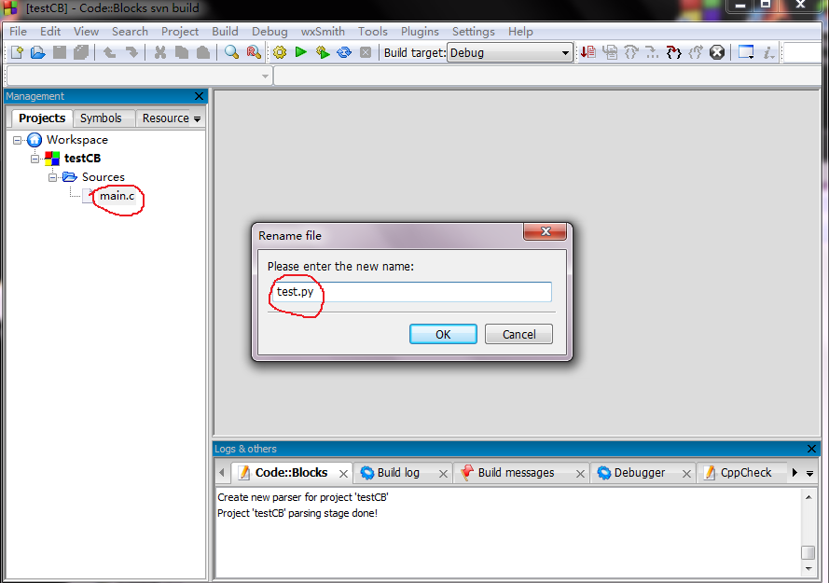
Task: Open the File menu
Action: pyautogui.click(x=18, y=31)
